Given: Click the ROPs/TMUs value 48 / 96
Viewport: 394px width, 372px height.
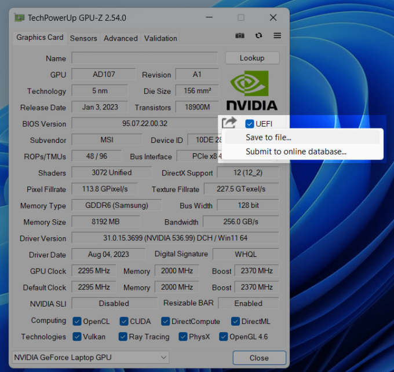Looking at the screenshot, I should tap(97, 156).
